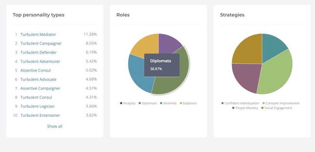The height and width of the screenshot is (152, 315).
Task: Toggle People Mastery legend dot
Action: click(233, 108)
